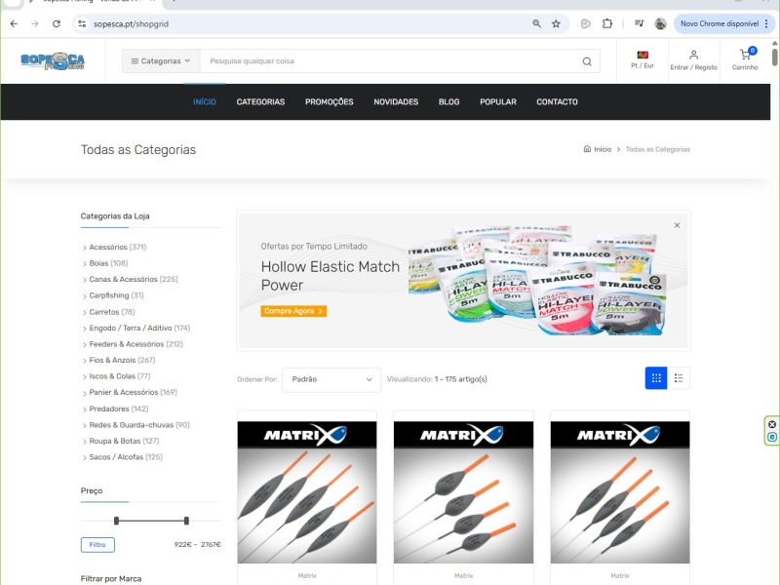Open the first Matrix floats product image
This screenshot has height=585, width=780.
tap(307, 492)
